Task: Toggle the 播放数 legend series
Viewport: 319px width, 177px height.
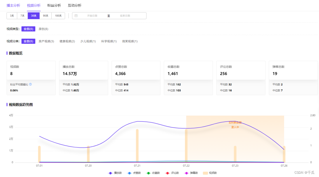Action: [115, 173]
